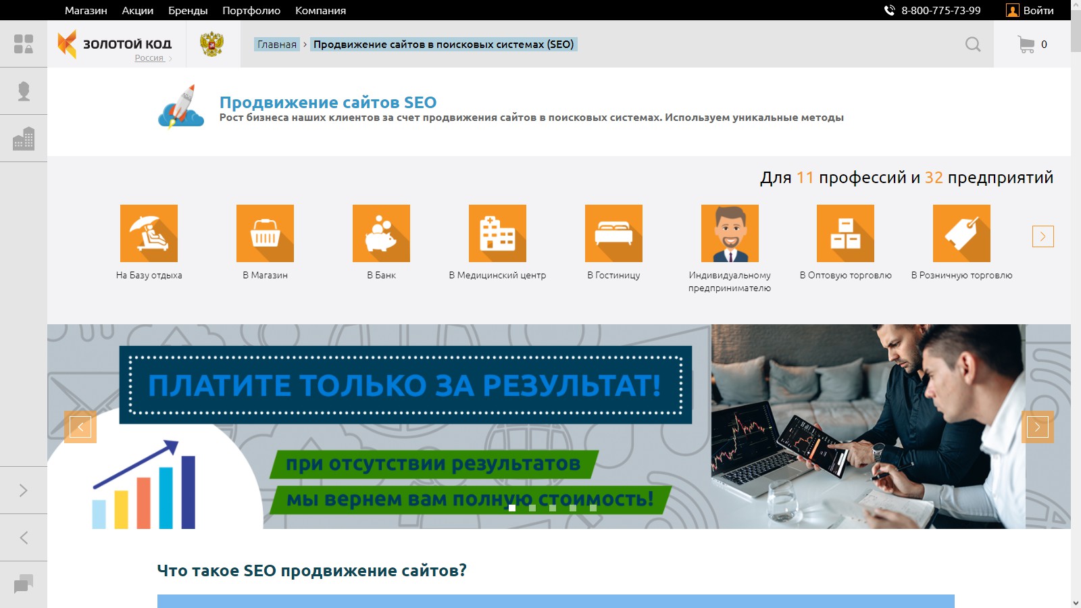Click the Золотой Код logo

pos(115,45)
